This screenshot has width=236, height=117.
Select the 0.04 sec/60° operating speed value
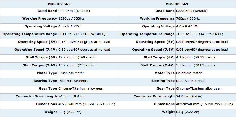click(202, 50)
